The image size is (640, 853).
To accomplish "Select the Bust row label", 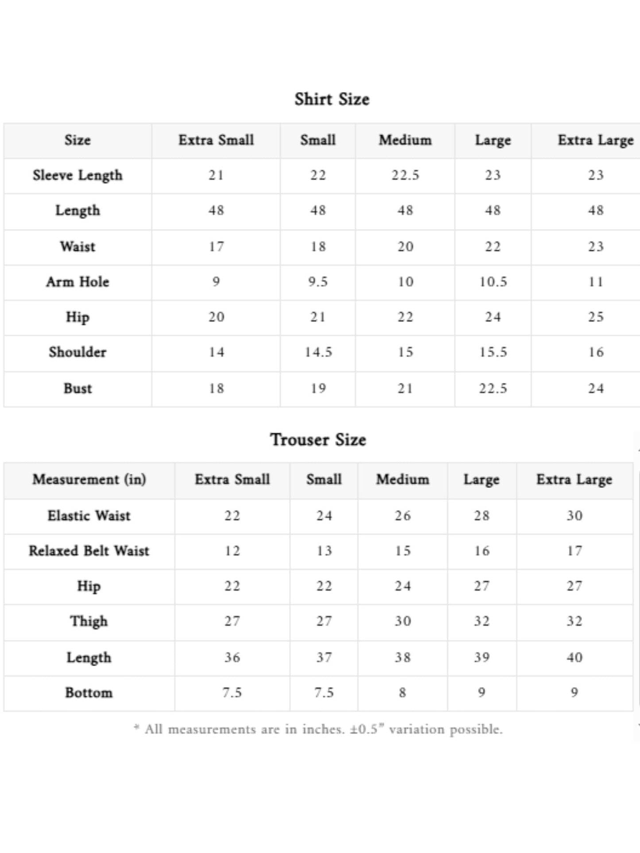I will click(78, 389).
